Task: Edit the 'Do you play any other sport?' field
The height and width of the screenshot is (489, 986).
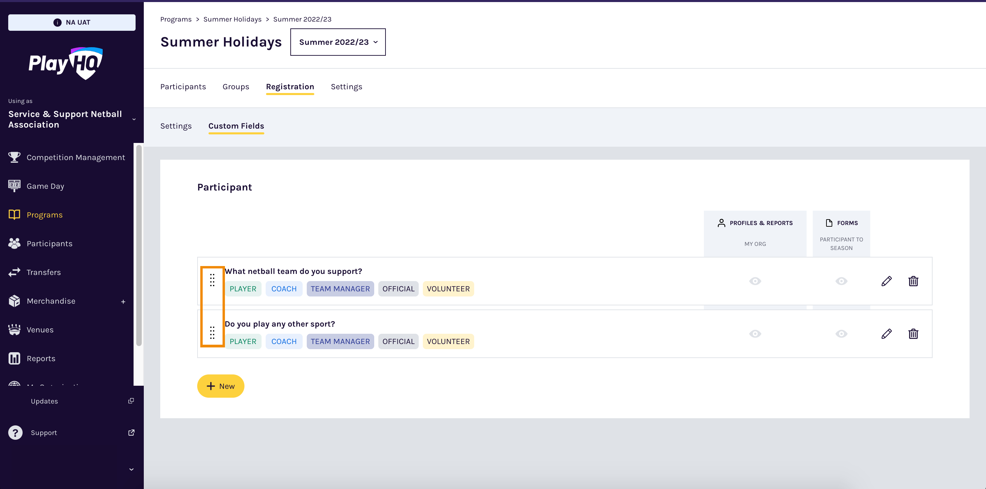Action: (x=886, y=334)
